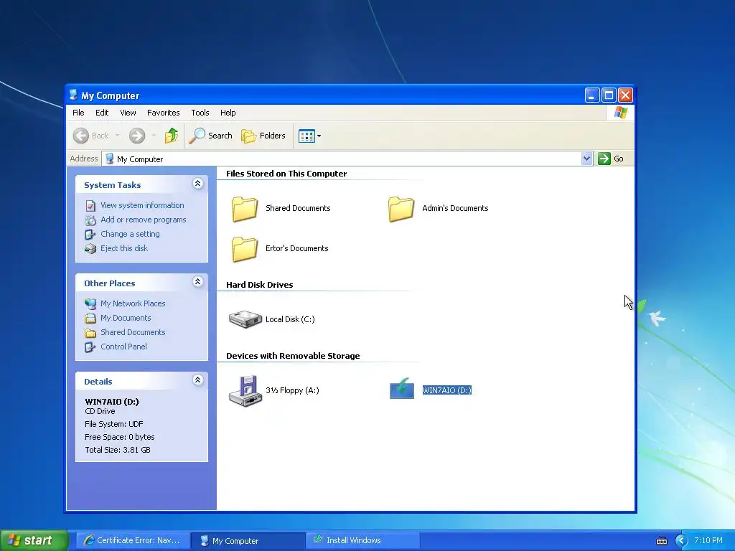The height and width of the screenshot is (551, 735).
Task: Open Forward history dropdown arrow
Action: pos(154,136)
